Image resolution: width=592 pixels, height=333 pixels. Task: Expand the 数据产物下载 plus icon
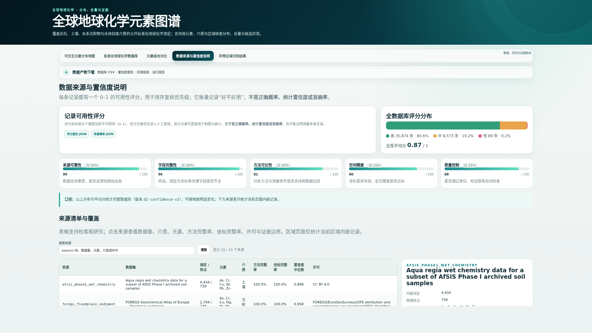(66, 72)
